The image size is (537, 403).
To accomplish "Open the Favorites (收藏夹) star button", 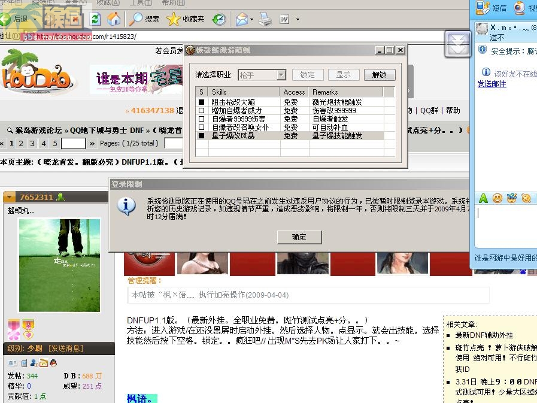I will (185, 19).
